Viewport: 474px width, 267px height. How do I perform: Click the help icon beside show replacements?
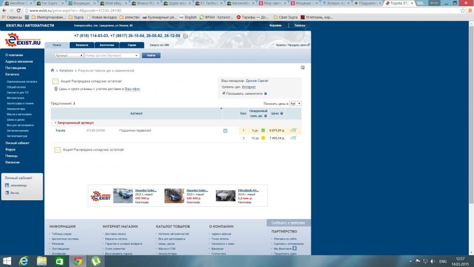coord(266,94)
